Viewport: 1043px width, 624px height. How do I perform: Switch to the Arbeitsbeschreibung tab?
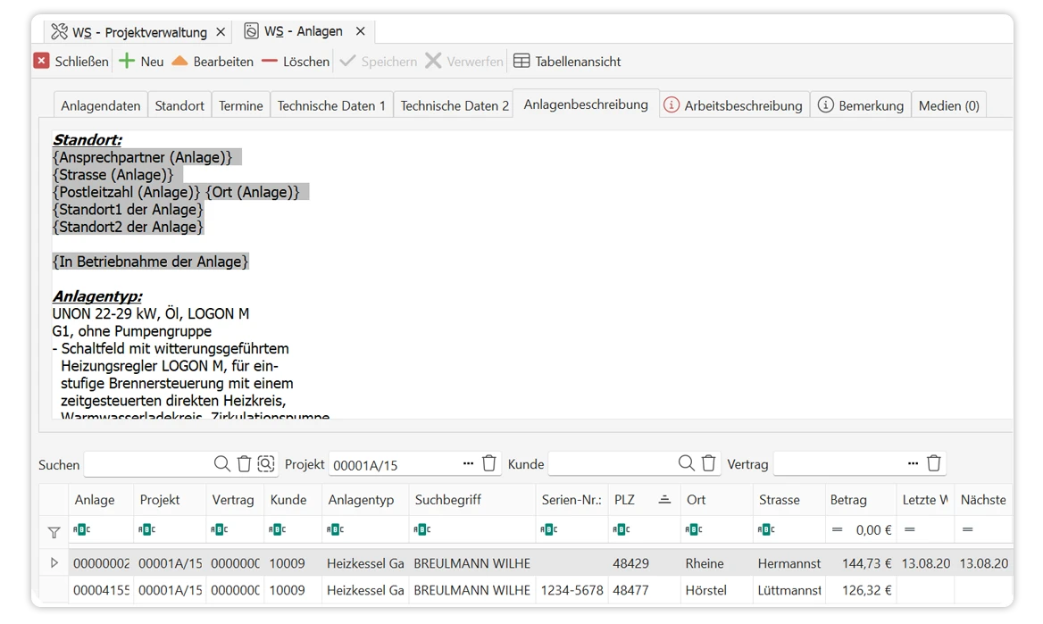pyautogui.click(x=733, y=105)
